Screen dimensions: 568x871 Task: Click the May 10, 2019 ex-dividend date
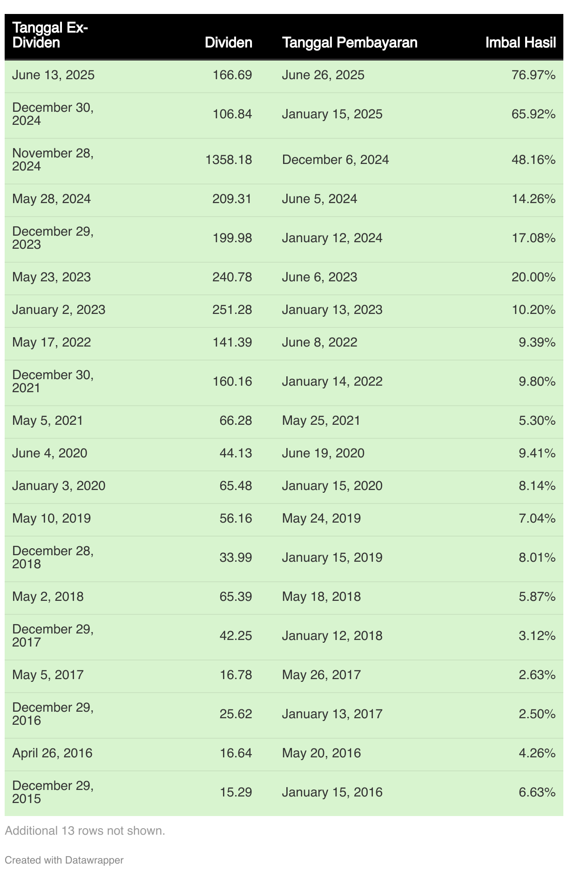[x=52, y=518]
